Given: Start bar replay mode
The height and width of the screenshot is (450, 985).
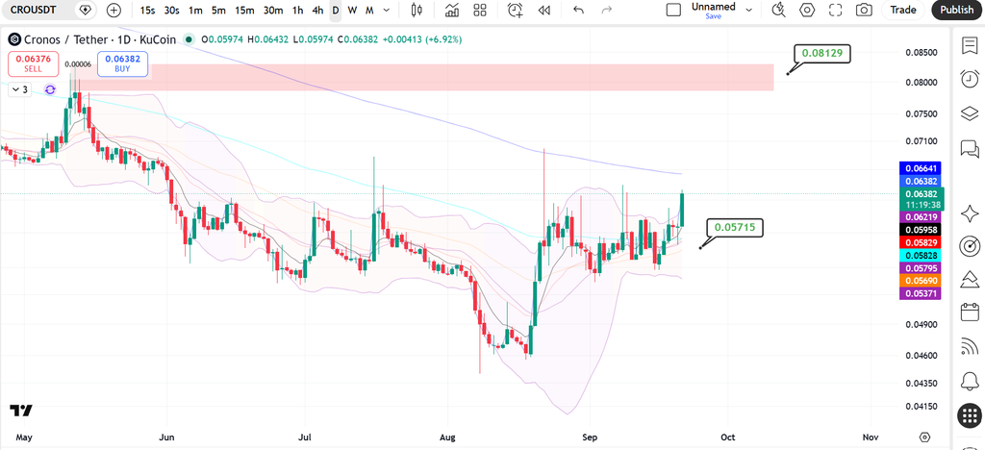Looking at the screenshot, I should click(544, 10).
